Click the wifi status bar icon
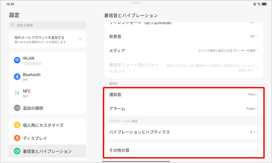The image size is (272, 163). [259, 4]
